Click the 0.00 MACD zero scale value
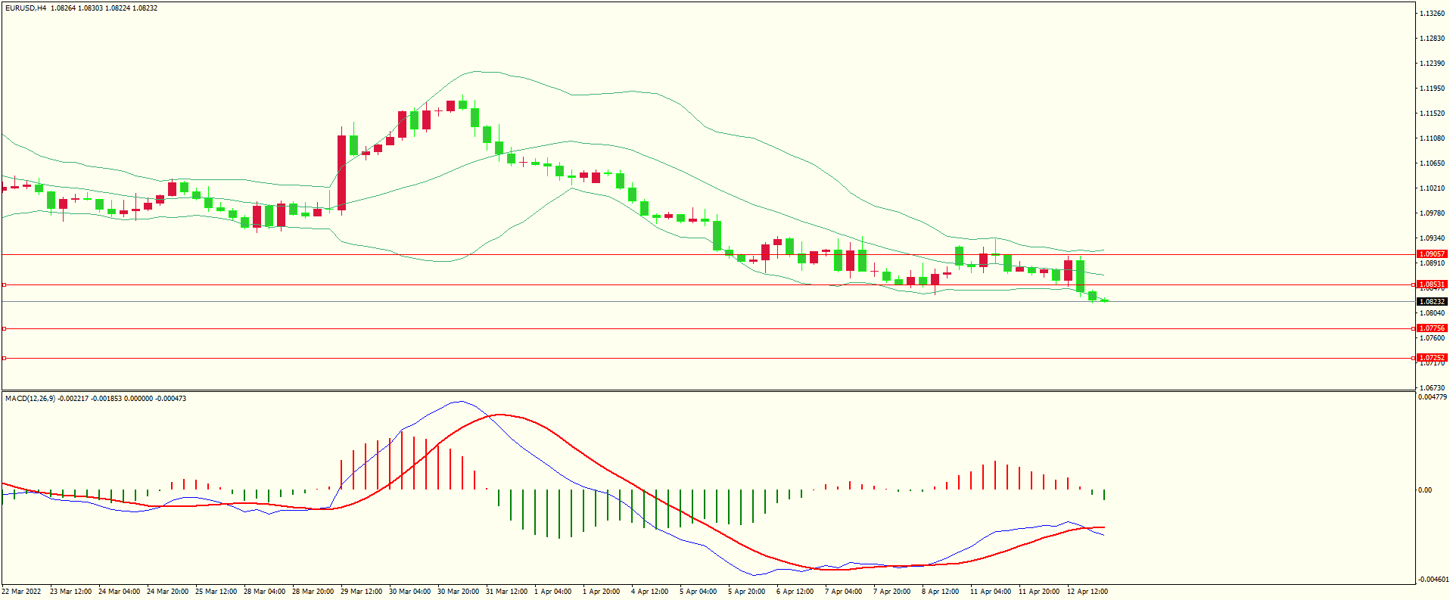The height and width of the screenshot is (600, 1450). click(x=1425, y=490)
